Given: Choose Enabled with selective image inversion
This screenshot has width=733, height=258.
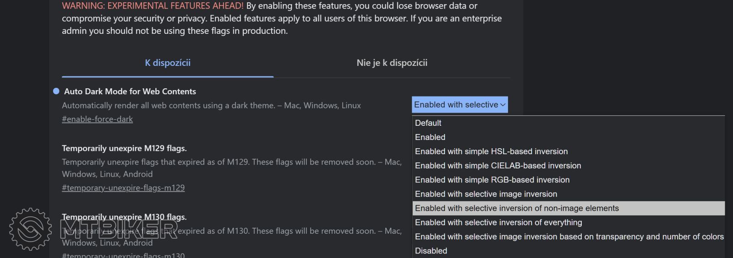Looking at the screenshot, I should (x=486, y=194).
